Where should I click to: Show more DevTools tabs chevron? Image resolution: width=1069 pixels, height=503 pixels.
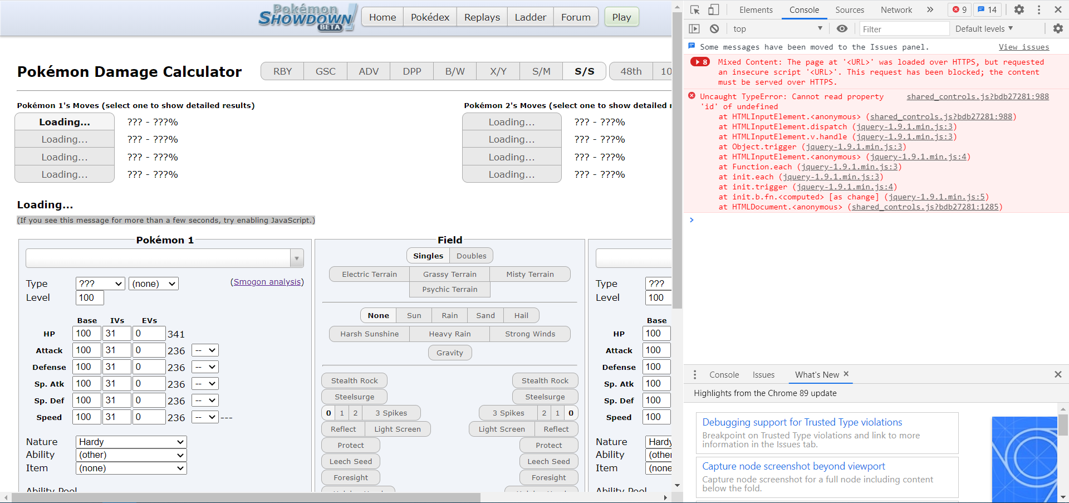click(x=930, y=9)
